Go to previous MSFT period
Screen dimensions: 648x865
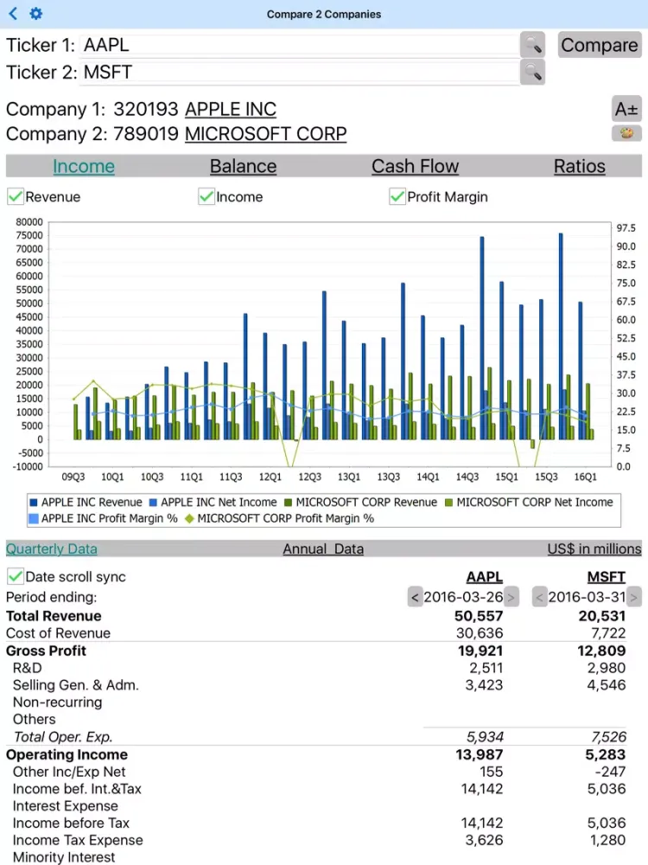point(539,597)
